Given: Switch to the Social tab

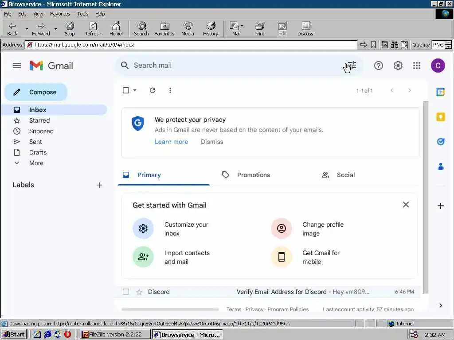Looking at the screenshot, I should [x=346, y=175].
